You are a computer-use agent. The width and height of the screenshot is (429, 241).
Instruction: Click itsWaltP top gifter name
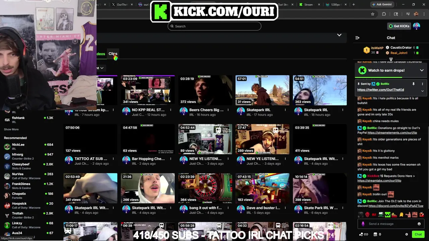click(x=377, y=48)
